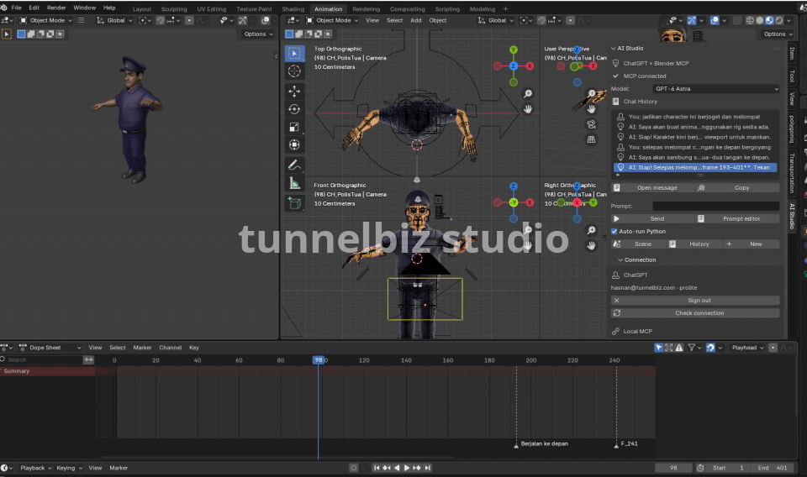
Task: Click the Sign out button
Action: click(695, 300)
